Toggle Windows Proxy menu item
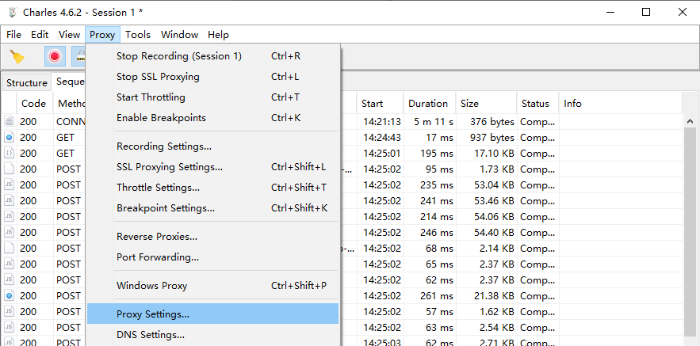Screen dimensions: 700x346 click(x=212, y=285)
